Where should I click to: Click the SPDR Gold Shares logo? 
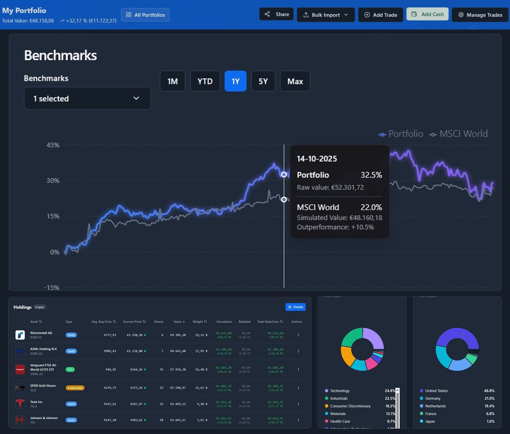point(20,388)
